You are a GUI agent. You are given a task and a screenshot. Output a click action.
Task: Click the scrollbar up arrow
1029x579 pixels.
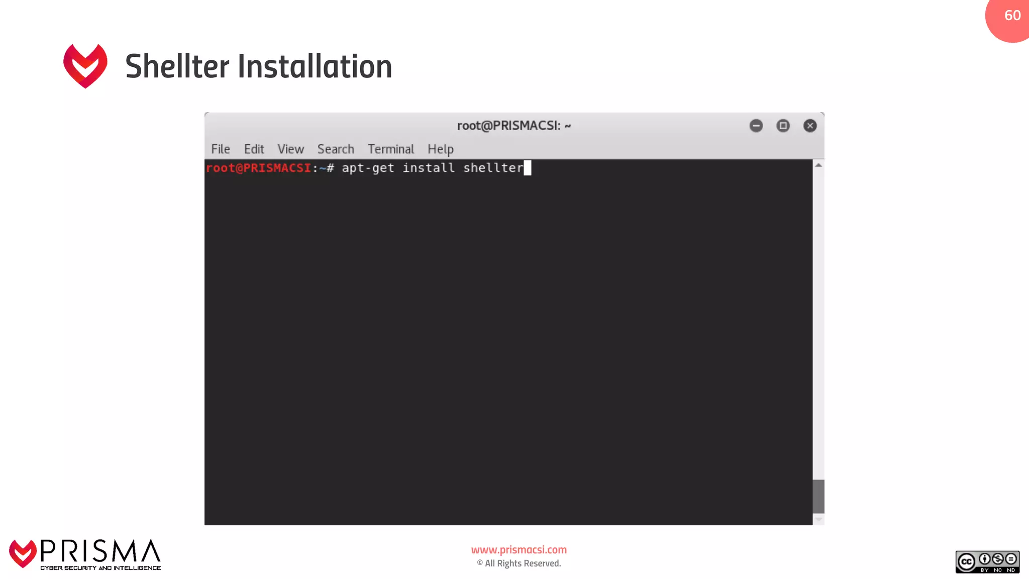tap(818, 165)
